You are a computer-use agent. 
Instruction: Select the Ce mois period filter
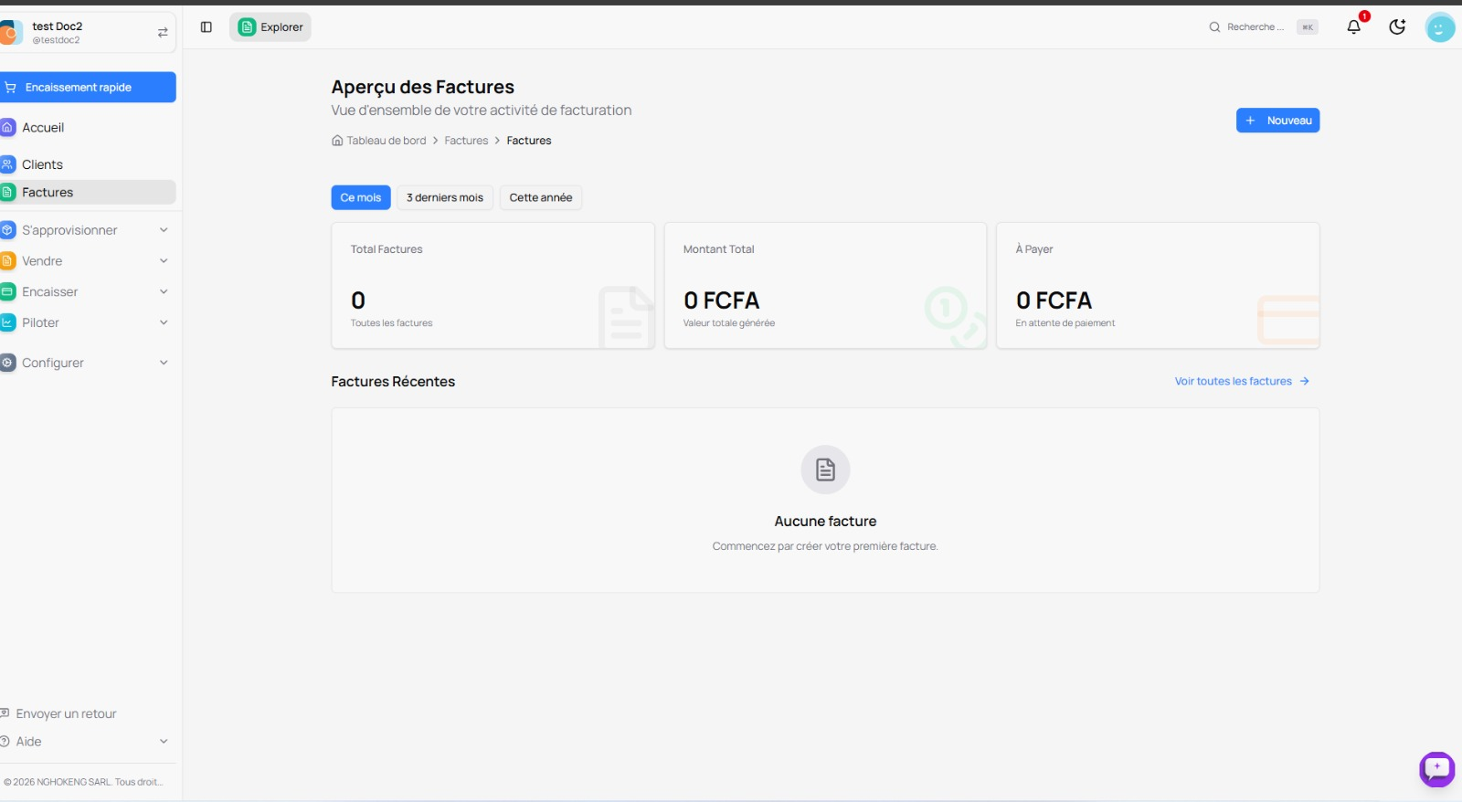click(x=361, y=197)
